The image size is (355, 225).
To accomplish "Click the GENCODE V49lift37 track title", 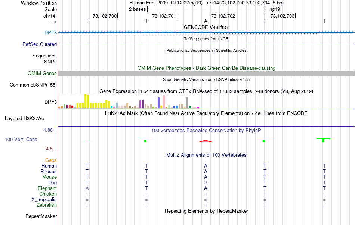I will point(206,27).
